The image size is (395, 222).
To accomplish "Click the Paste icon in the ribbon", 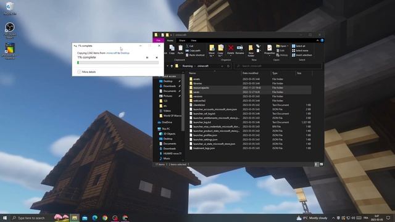I will [180, 49].
